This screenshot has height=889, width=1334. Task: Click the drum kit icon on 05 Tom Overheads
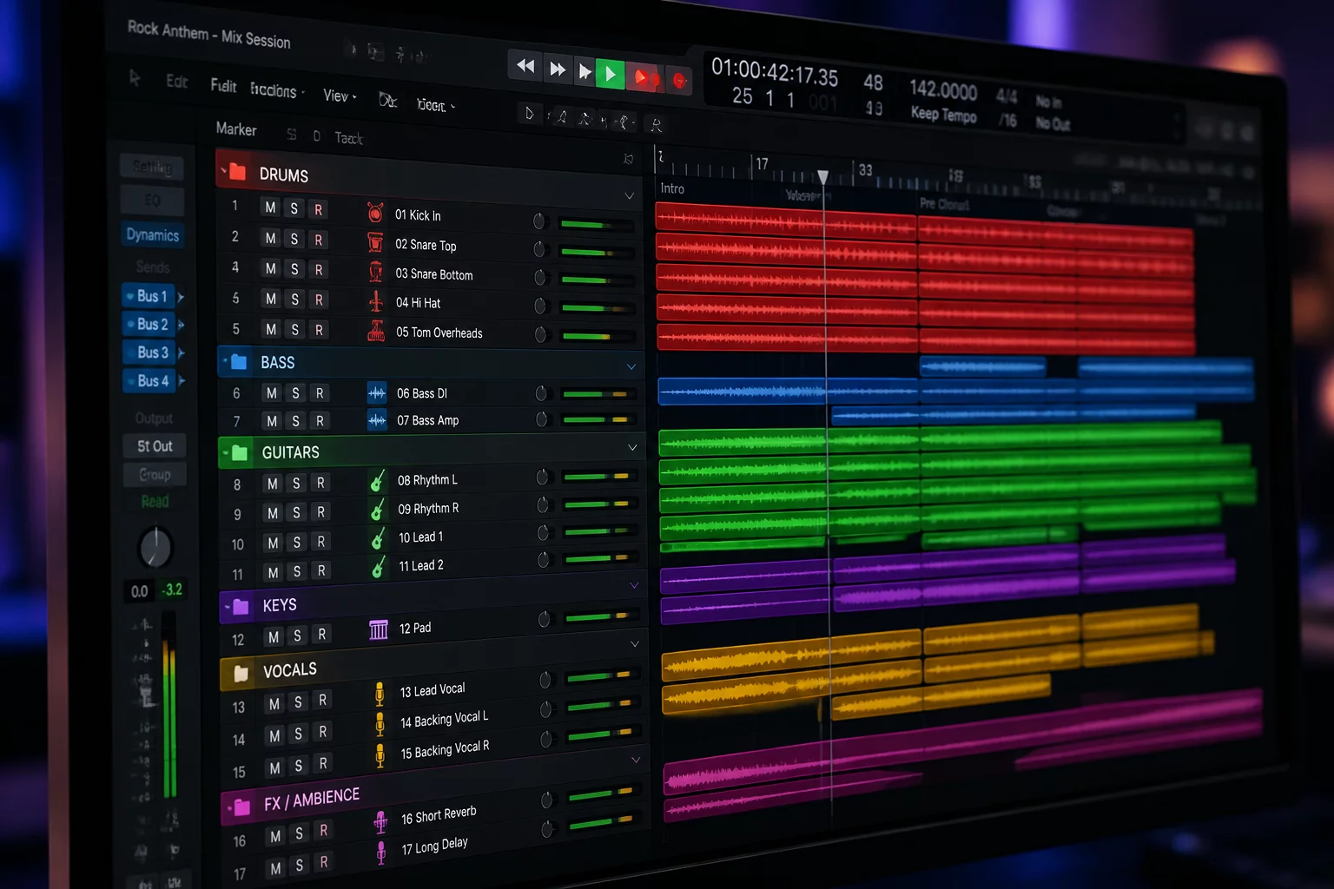pyautogui.click(x=376, y=331)
